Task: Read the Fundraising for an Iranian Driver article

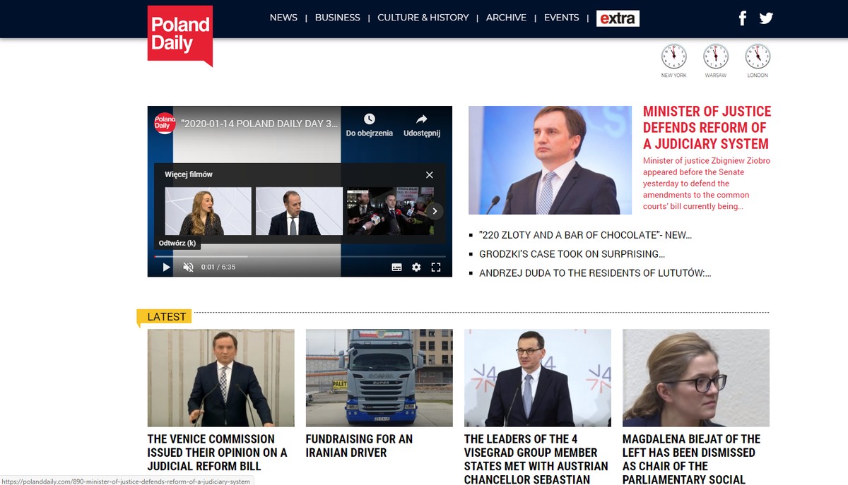Action: [358, 445]
